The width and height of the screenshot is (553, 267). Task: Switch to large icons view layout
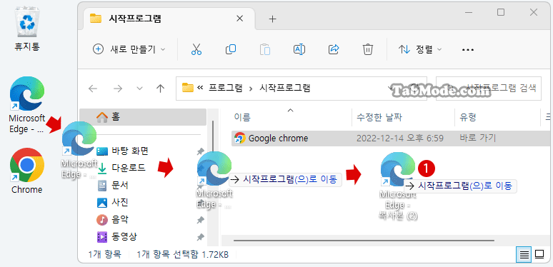(539, 254)
